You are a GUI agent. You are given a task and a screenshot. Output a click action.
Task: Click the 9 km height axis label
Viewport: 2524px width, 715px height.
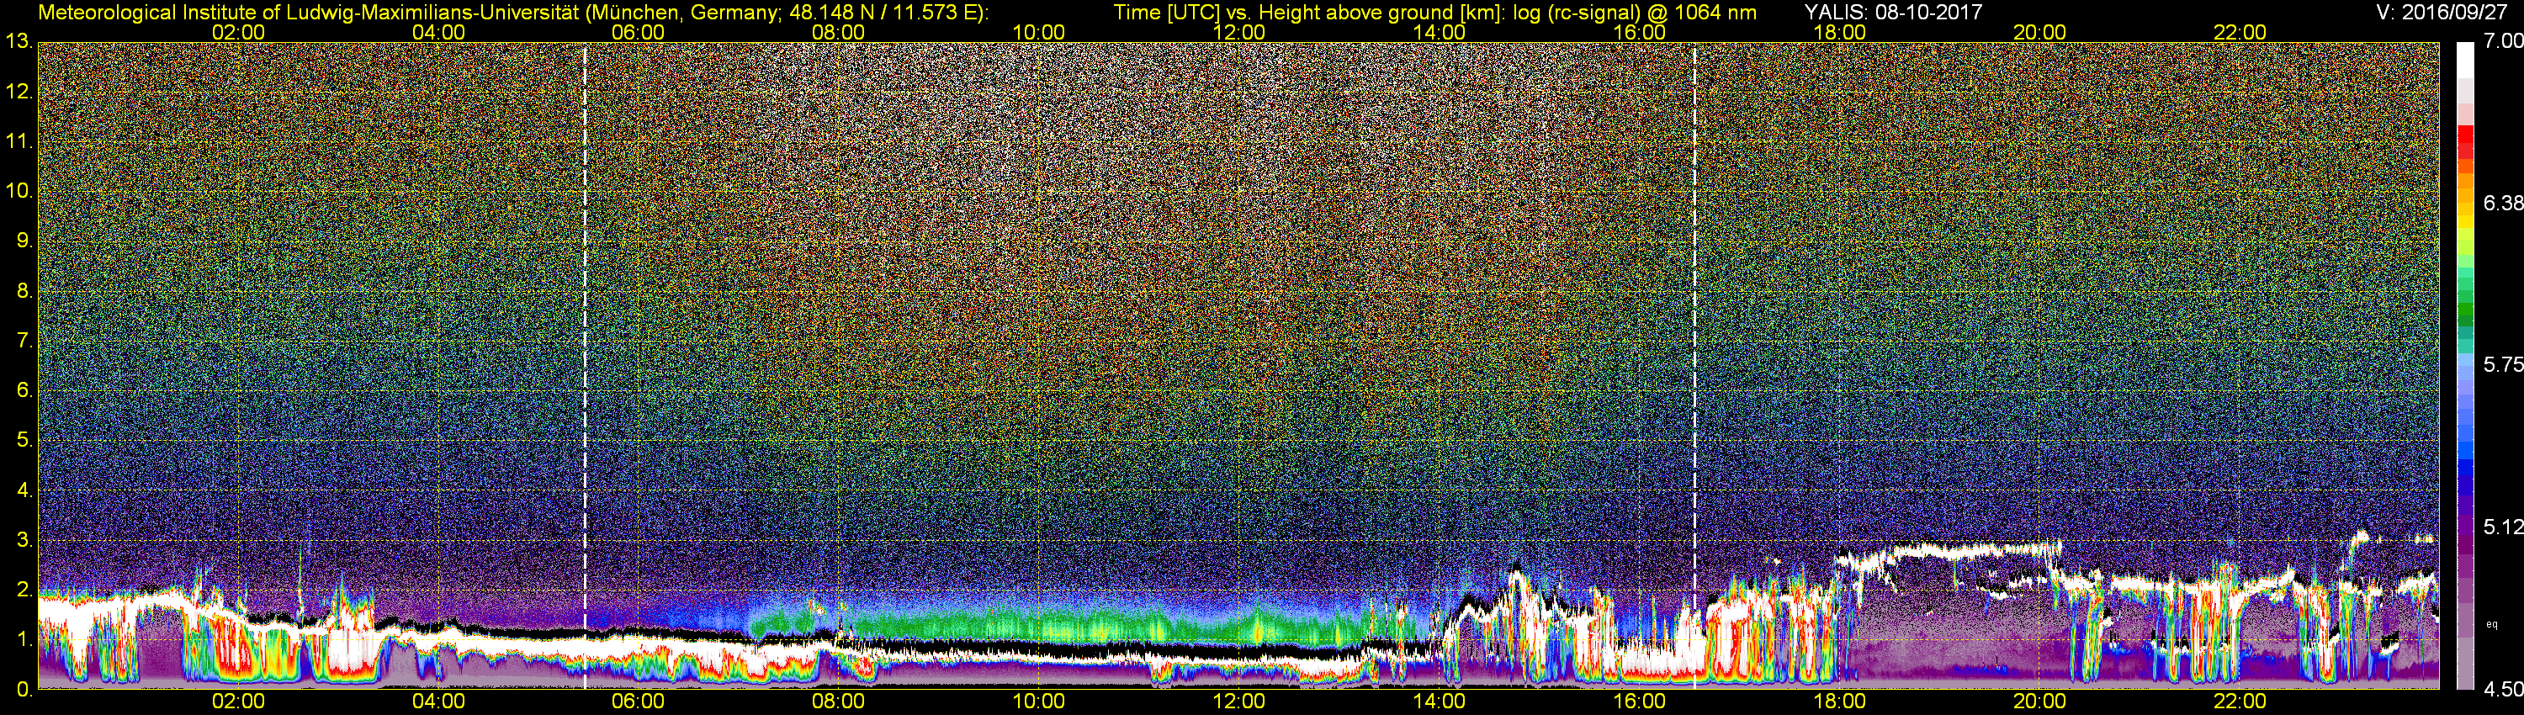pos(24,240)
